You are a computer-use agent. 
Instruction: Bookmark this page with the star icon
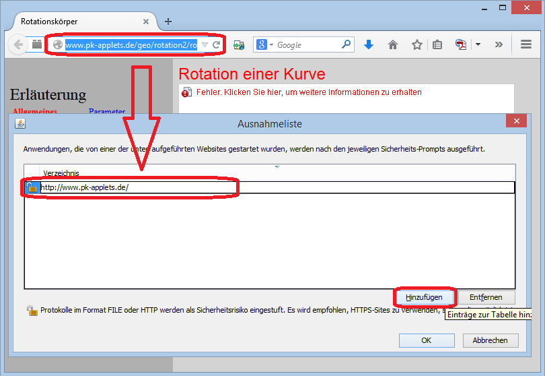[416, 45]
